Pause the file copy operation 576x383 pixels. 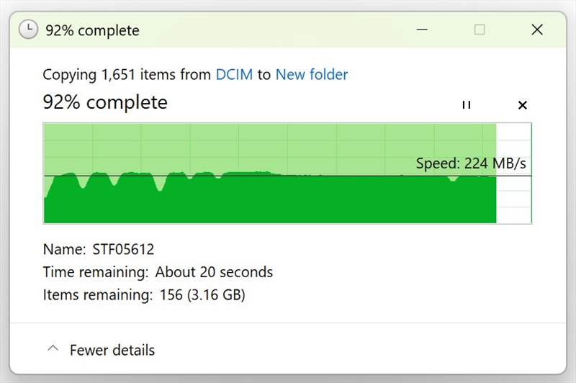click(x=466, y=105)
